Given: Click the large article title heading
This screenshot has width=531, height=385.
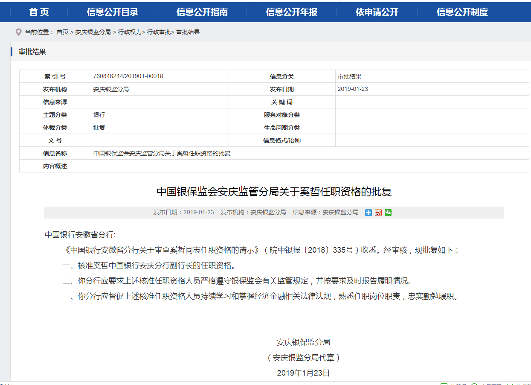Looking at the screenshot, I should click(274, 192).
